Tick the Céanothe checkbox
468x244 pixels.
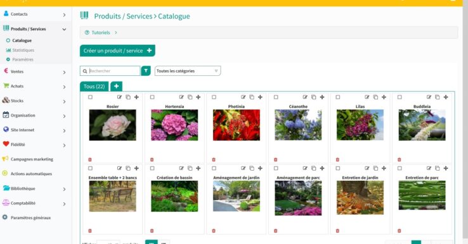276,97
